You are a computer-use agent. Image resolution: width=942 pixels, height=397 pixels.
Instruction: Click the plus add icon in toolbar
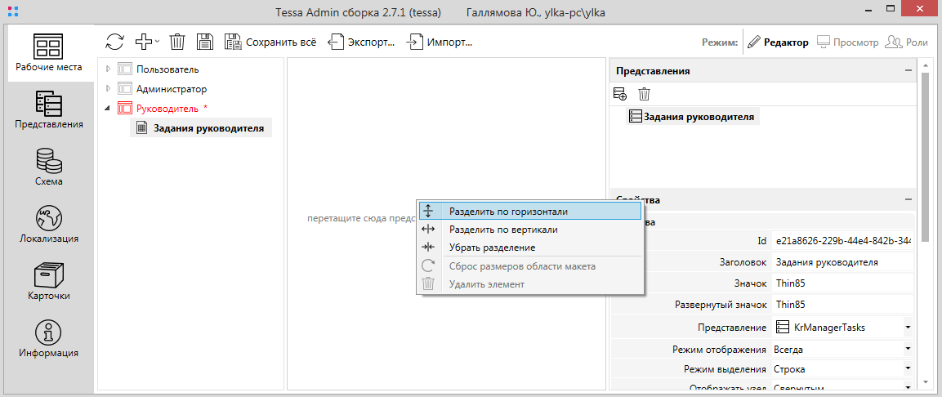pos(145,42)
